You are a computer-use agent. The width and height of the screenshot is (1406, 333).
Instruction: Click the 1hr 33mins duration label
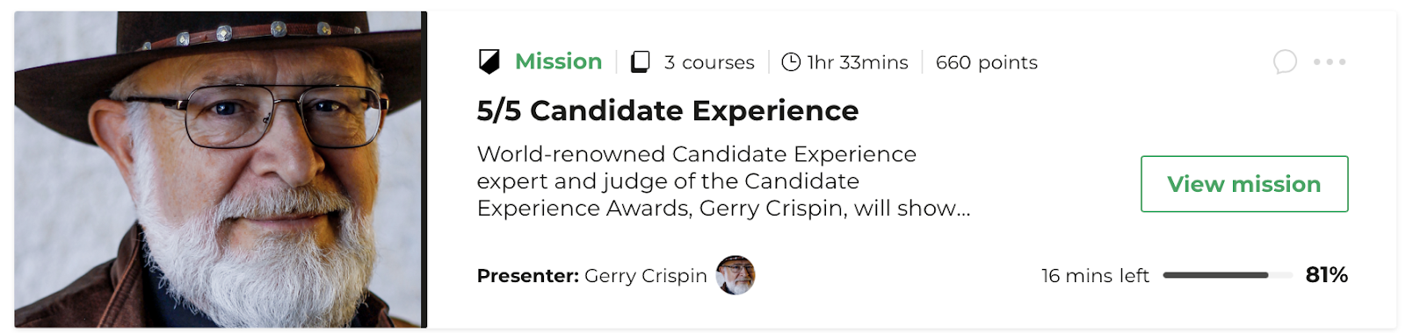coord(858,62)
